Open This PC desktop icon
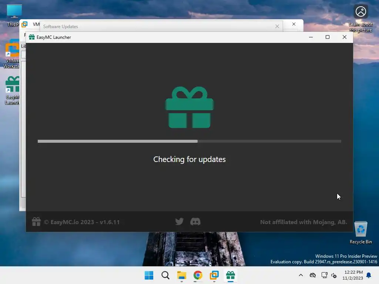This screenshot has width=379, height=284. (x=13, y=16)
